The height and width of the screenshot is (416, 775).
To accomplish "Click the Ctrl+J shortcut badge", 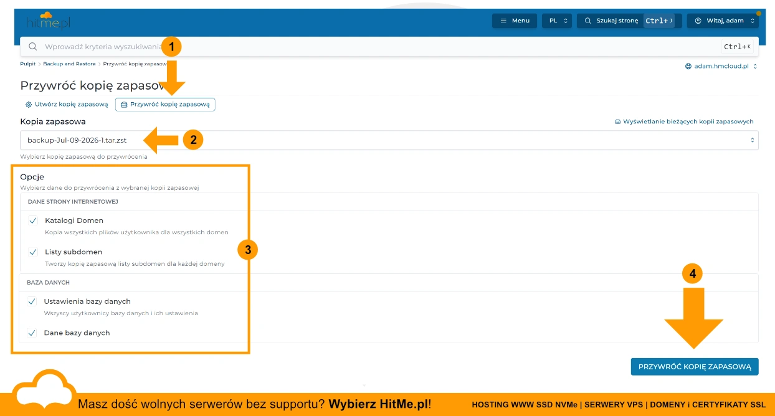I will (659, 21).
